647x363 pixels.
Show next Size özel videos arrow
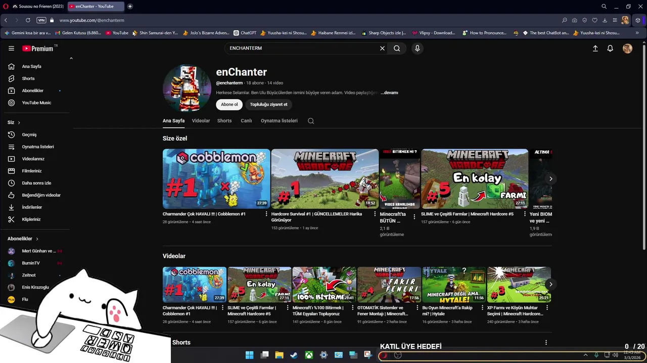[x=550, y=178]
